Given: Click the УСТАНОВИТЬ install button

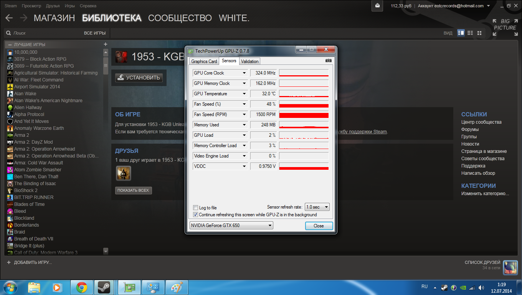Looking at the screenshot, I should [x=139, y=78].
